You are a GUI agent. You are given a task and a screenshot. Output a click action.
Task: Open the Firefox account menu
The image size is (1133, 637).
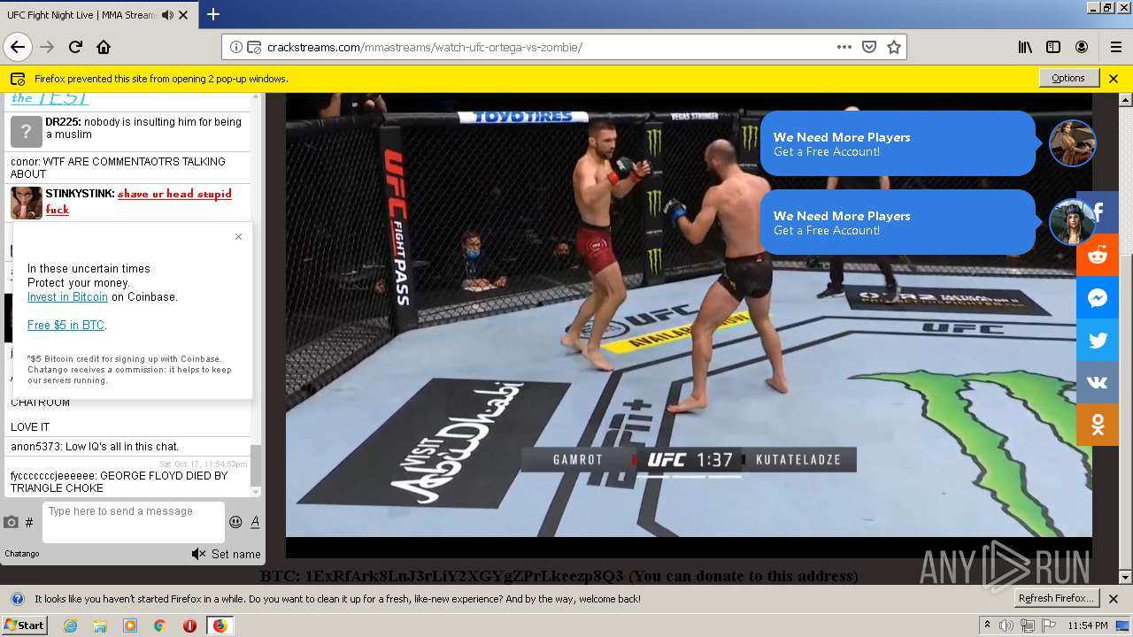click(1082, 47)
